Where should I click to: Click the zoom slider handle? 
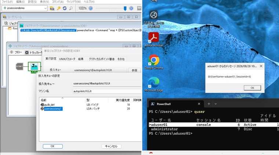tap(125, 8)
